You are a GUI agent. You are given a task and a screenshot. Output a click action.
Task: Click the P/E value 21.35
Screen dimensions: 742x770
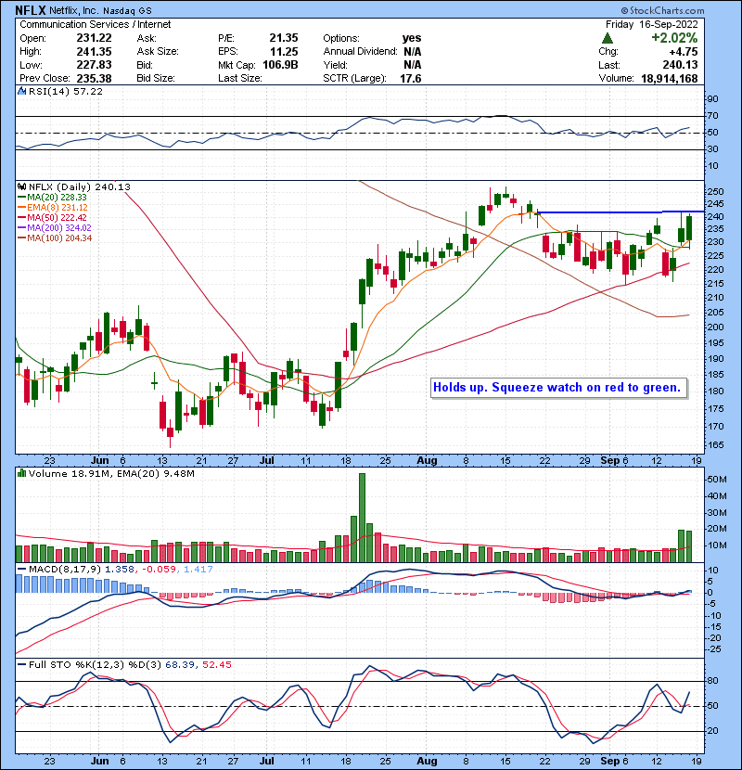(283, 38)
